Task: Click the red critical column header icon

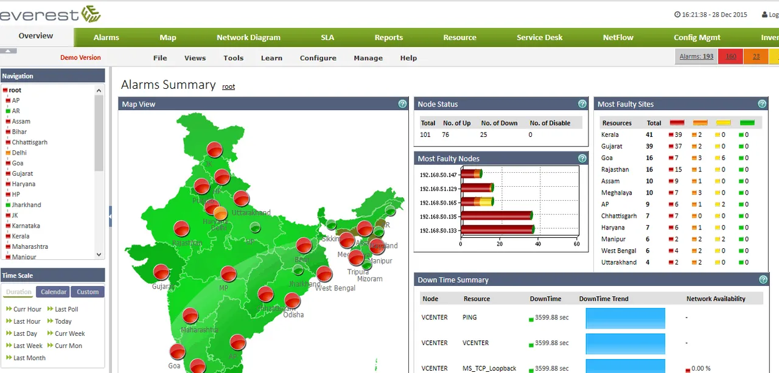Action: (677, 123)
